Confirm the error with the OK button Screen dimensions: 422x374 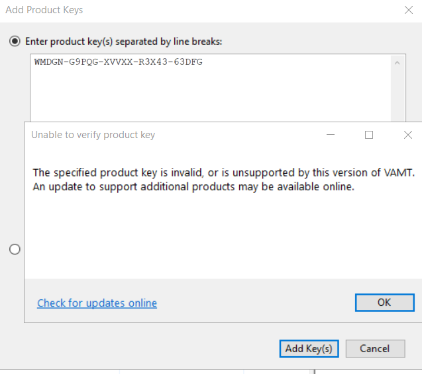(x=385, y=303)
